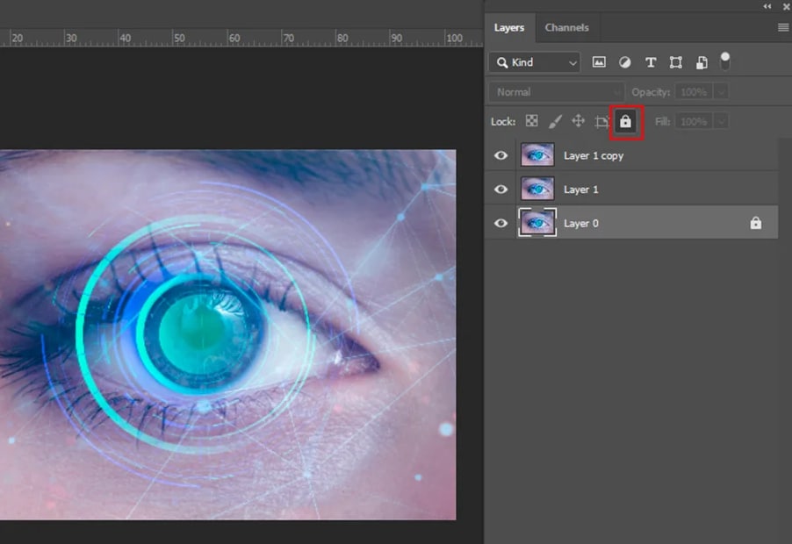Filter for shape layers

[675, 62]
